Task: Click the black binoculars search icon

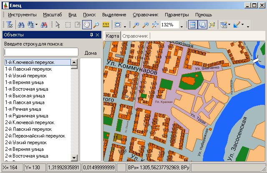Action: click(x=21, y=25)
